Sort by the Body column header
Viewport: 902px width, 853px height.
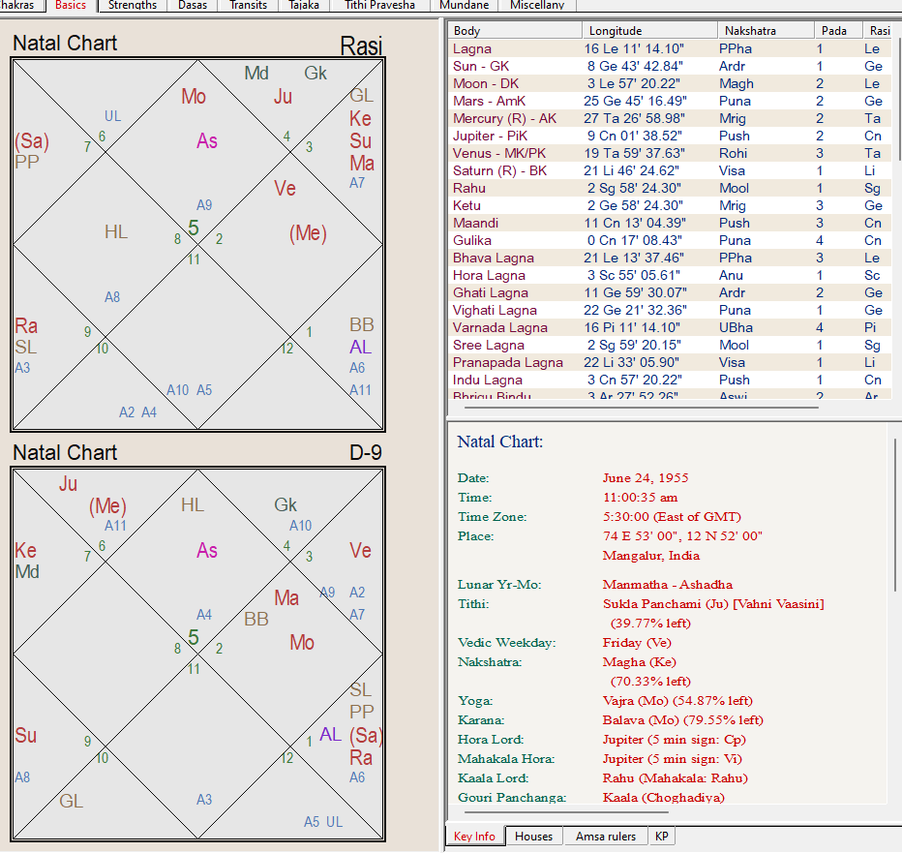(514, 31)
